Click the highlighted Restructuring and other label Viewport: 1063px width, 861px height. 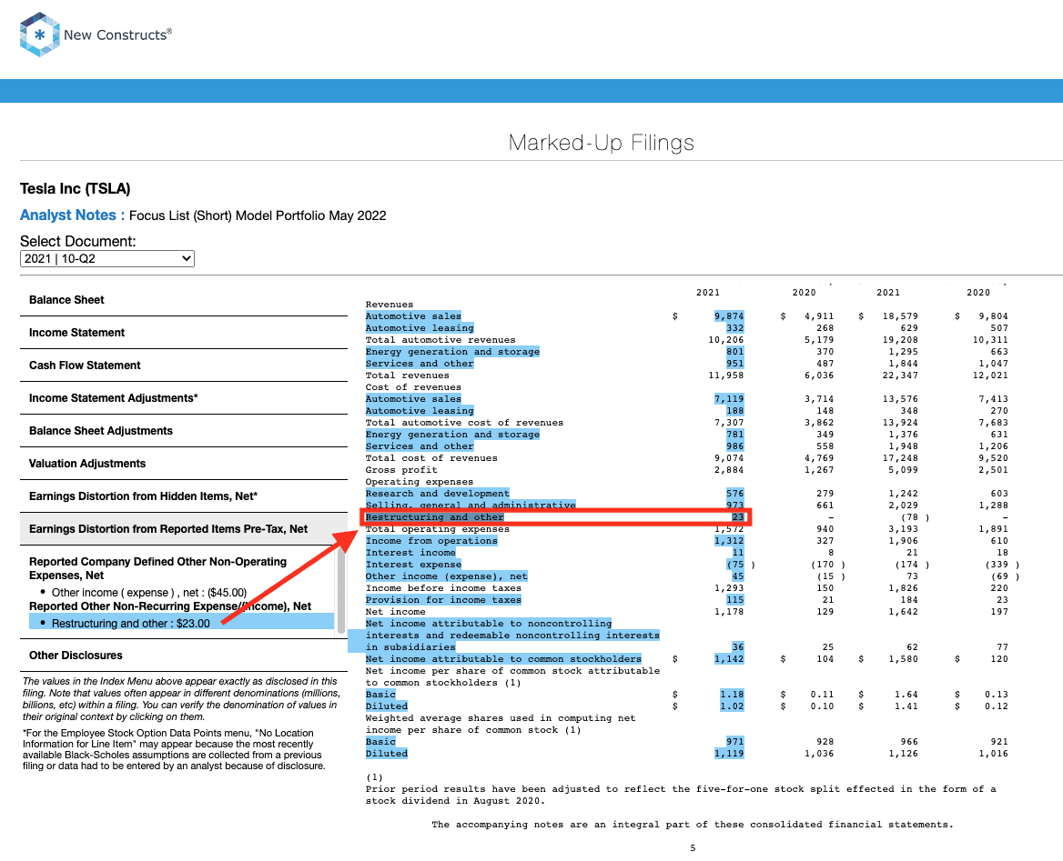tap(434, 517)
